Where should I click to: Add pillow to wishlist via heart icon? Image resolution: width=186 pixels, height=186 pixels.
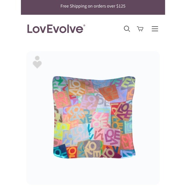(x=37, y=62)
